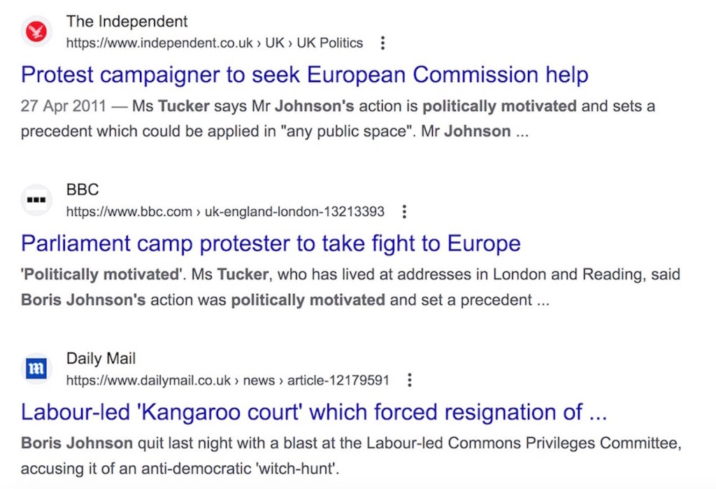Click "The Independent" site name
716x489 pixels.
[127, 22]
